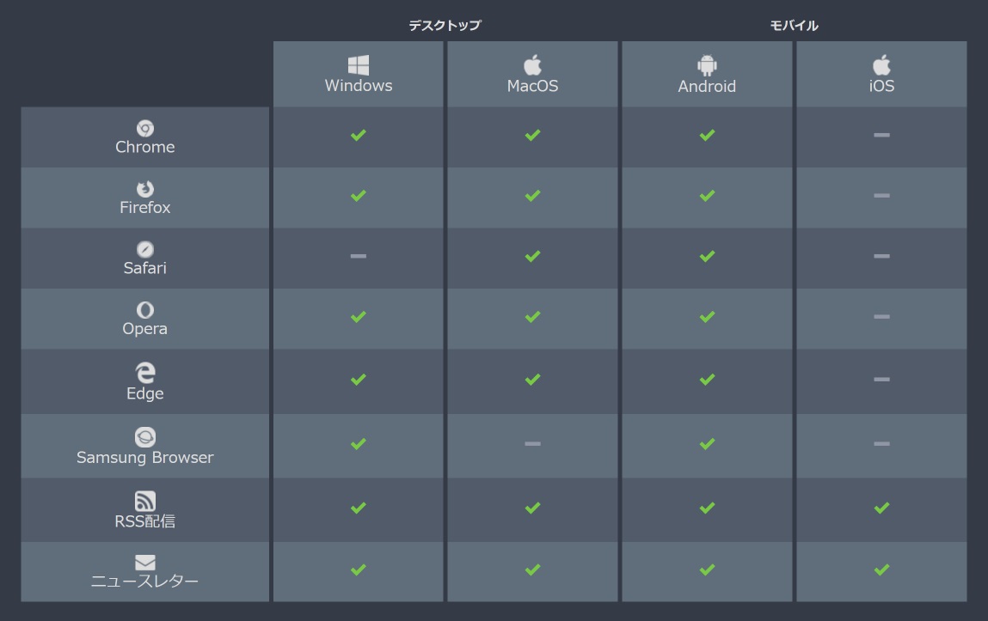Select the ニュースレター envelope icon
Image resolution: width=988 pixels, height=621 pixels.
145,563
